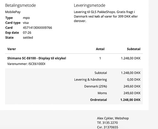The image size is (158, 129).
Task: Click the settled state value
Action: [28, 38]
